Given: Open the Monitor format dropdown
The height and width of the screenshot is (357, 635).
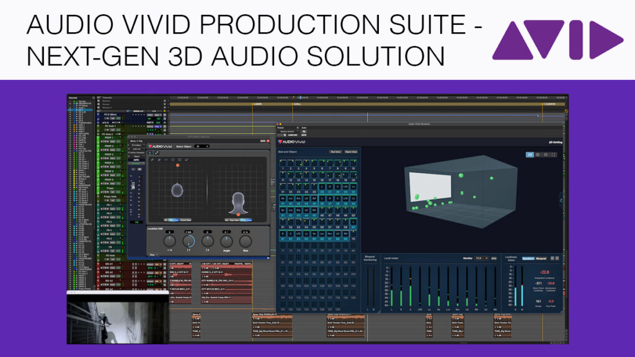Looking at the screenshot, I should [x=481, y=258].
